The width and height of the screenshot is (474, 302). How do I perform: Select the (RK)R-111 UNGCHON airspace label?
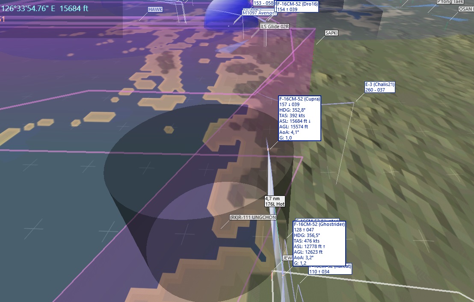click(x=253, y=217)
